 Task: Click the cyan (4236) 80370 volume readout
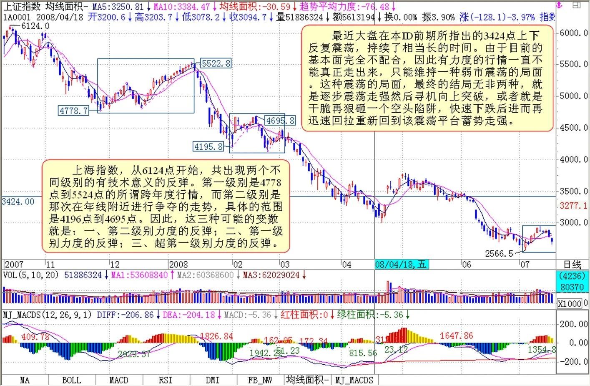[572, 282]
